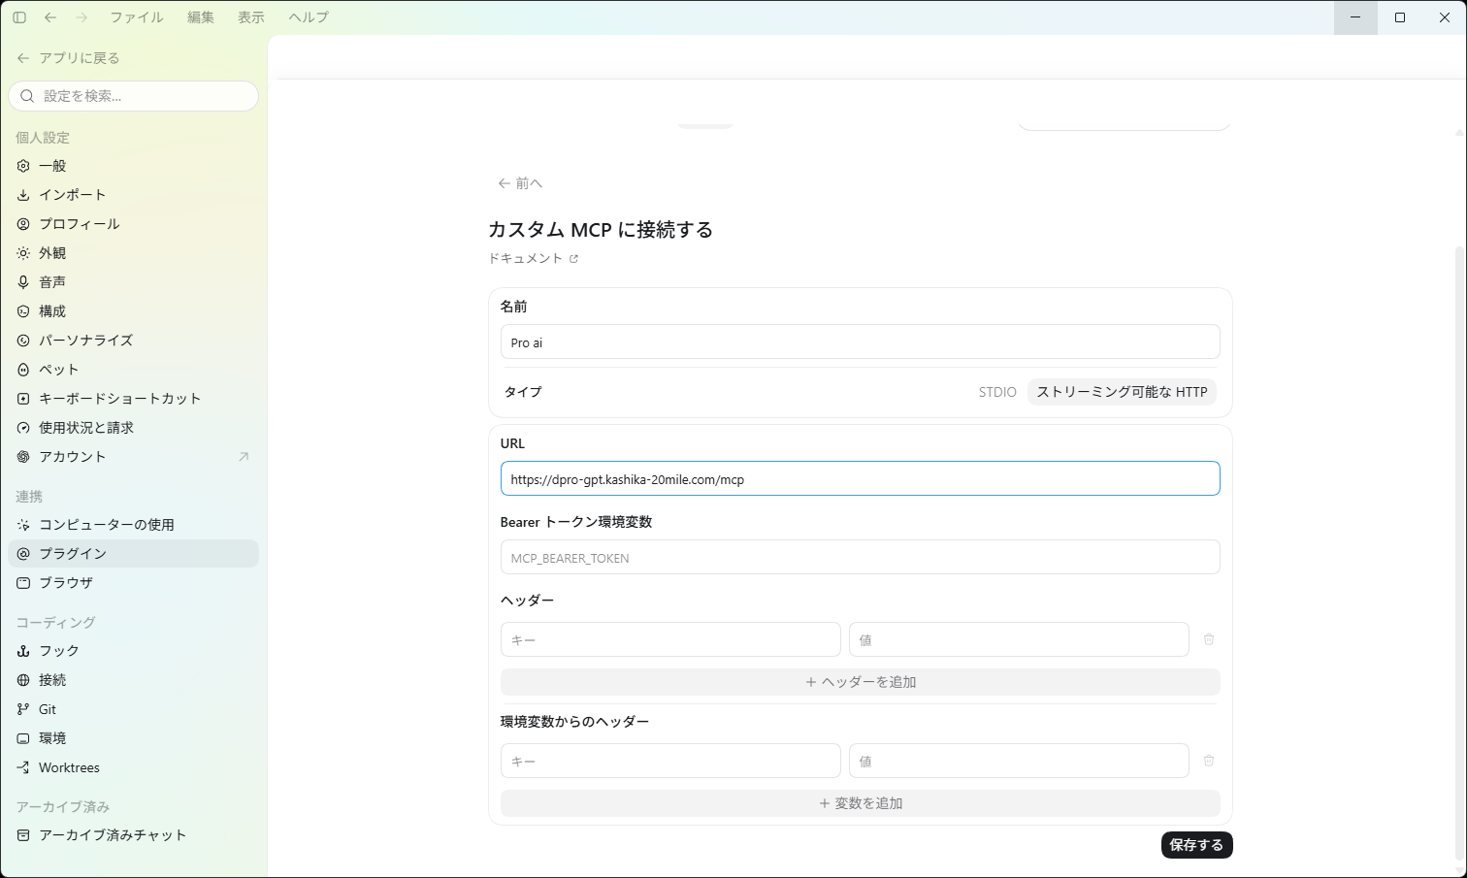Click the ヘッダー キー field

(x=670, y=639)
